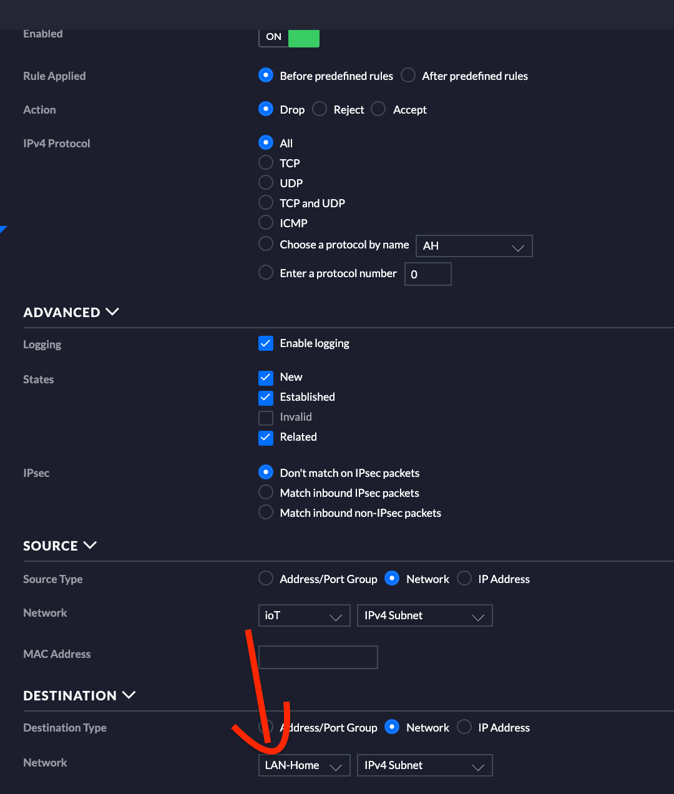The height and width of the screenshot is (794, 674).
Task: Choose Reject as the action
Action: coord(320,109)
